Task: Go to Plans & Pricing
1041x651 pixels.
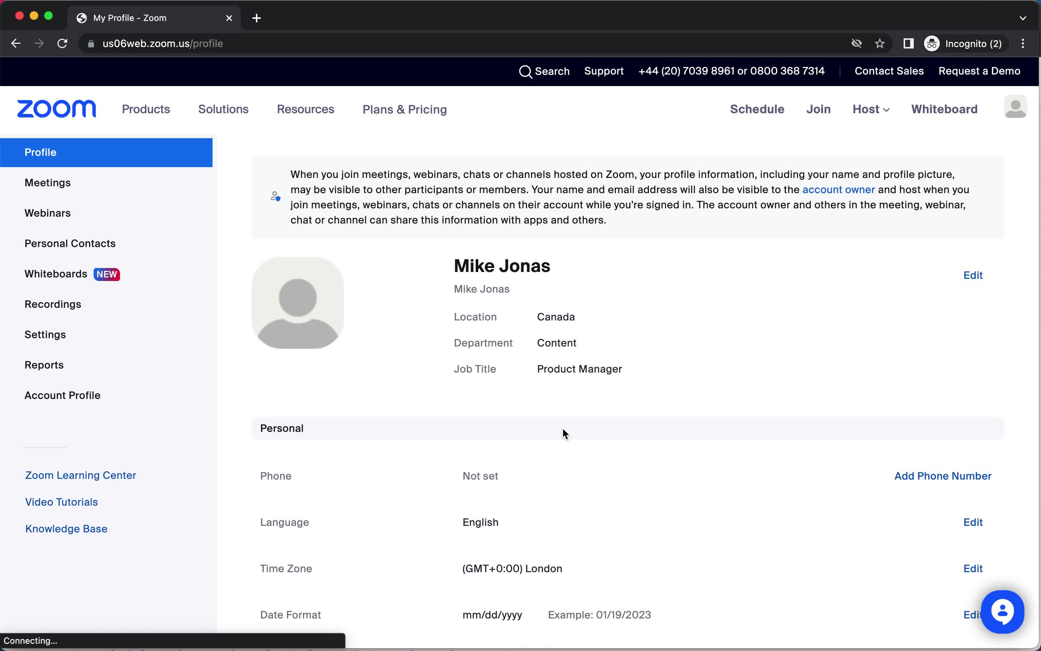Action: point(405,109)
